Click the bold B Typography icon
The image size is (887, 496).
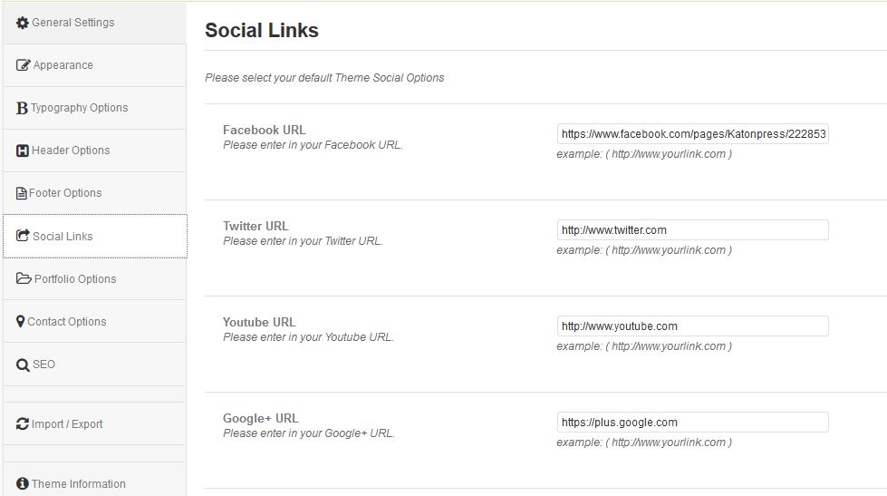coord(22,108)
